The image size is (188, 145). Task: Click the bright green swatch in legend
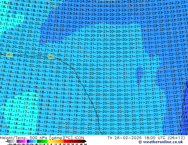tap(46, 141)
